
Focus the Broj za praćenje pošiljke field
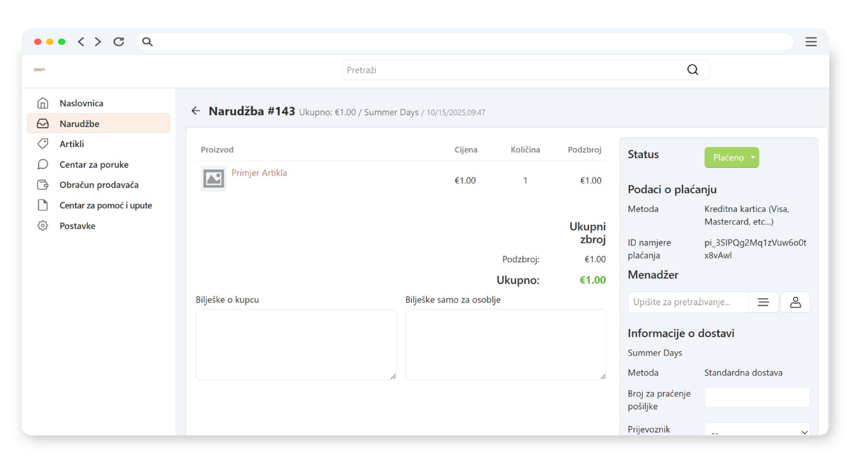pyautogui.click(x=757, y=397)
